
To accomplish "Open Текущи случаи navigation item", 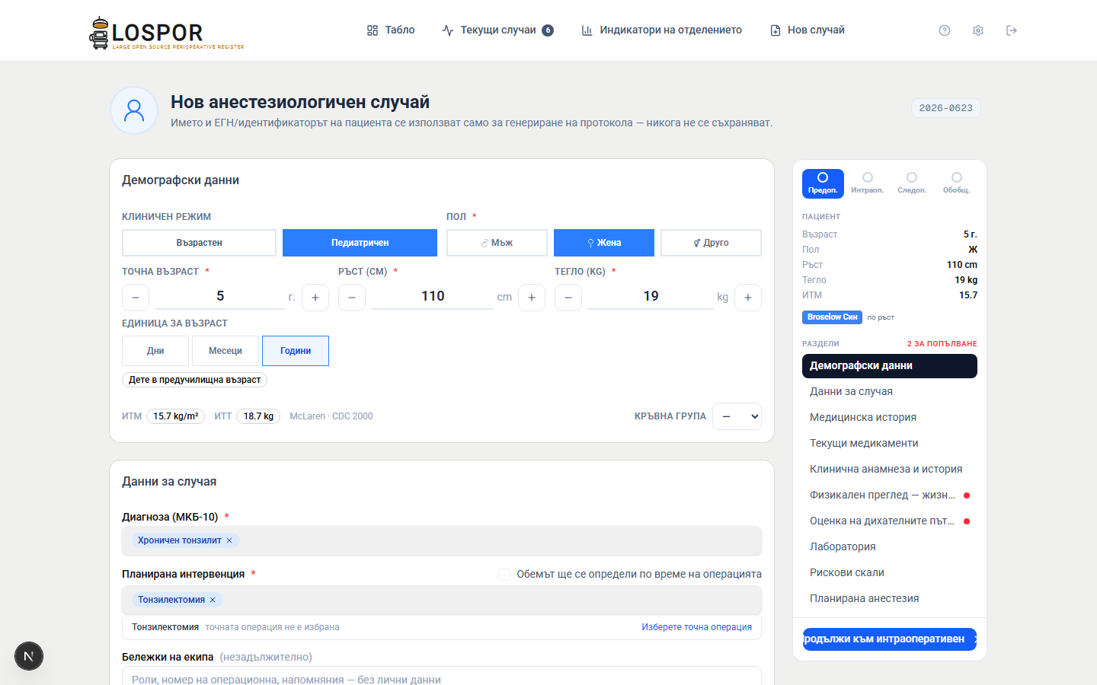I will pos(498,30).
